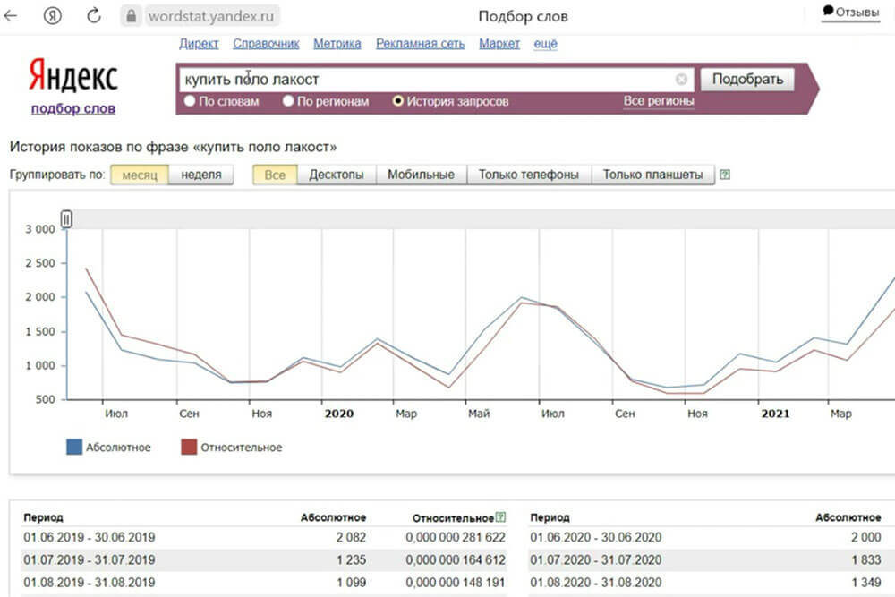Switch to the Мобильные tab
895x597 pixels.
click(x=421, y=175)
